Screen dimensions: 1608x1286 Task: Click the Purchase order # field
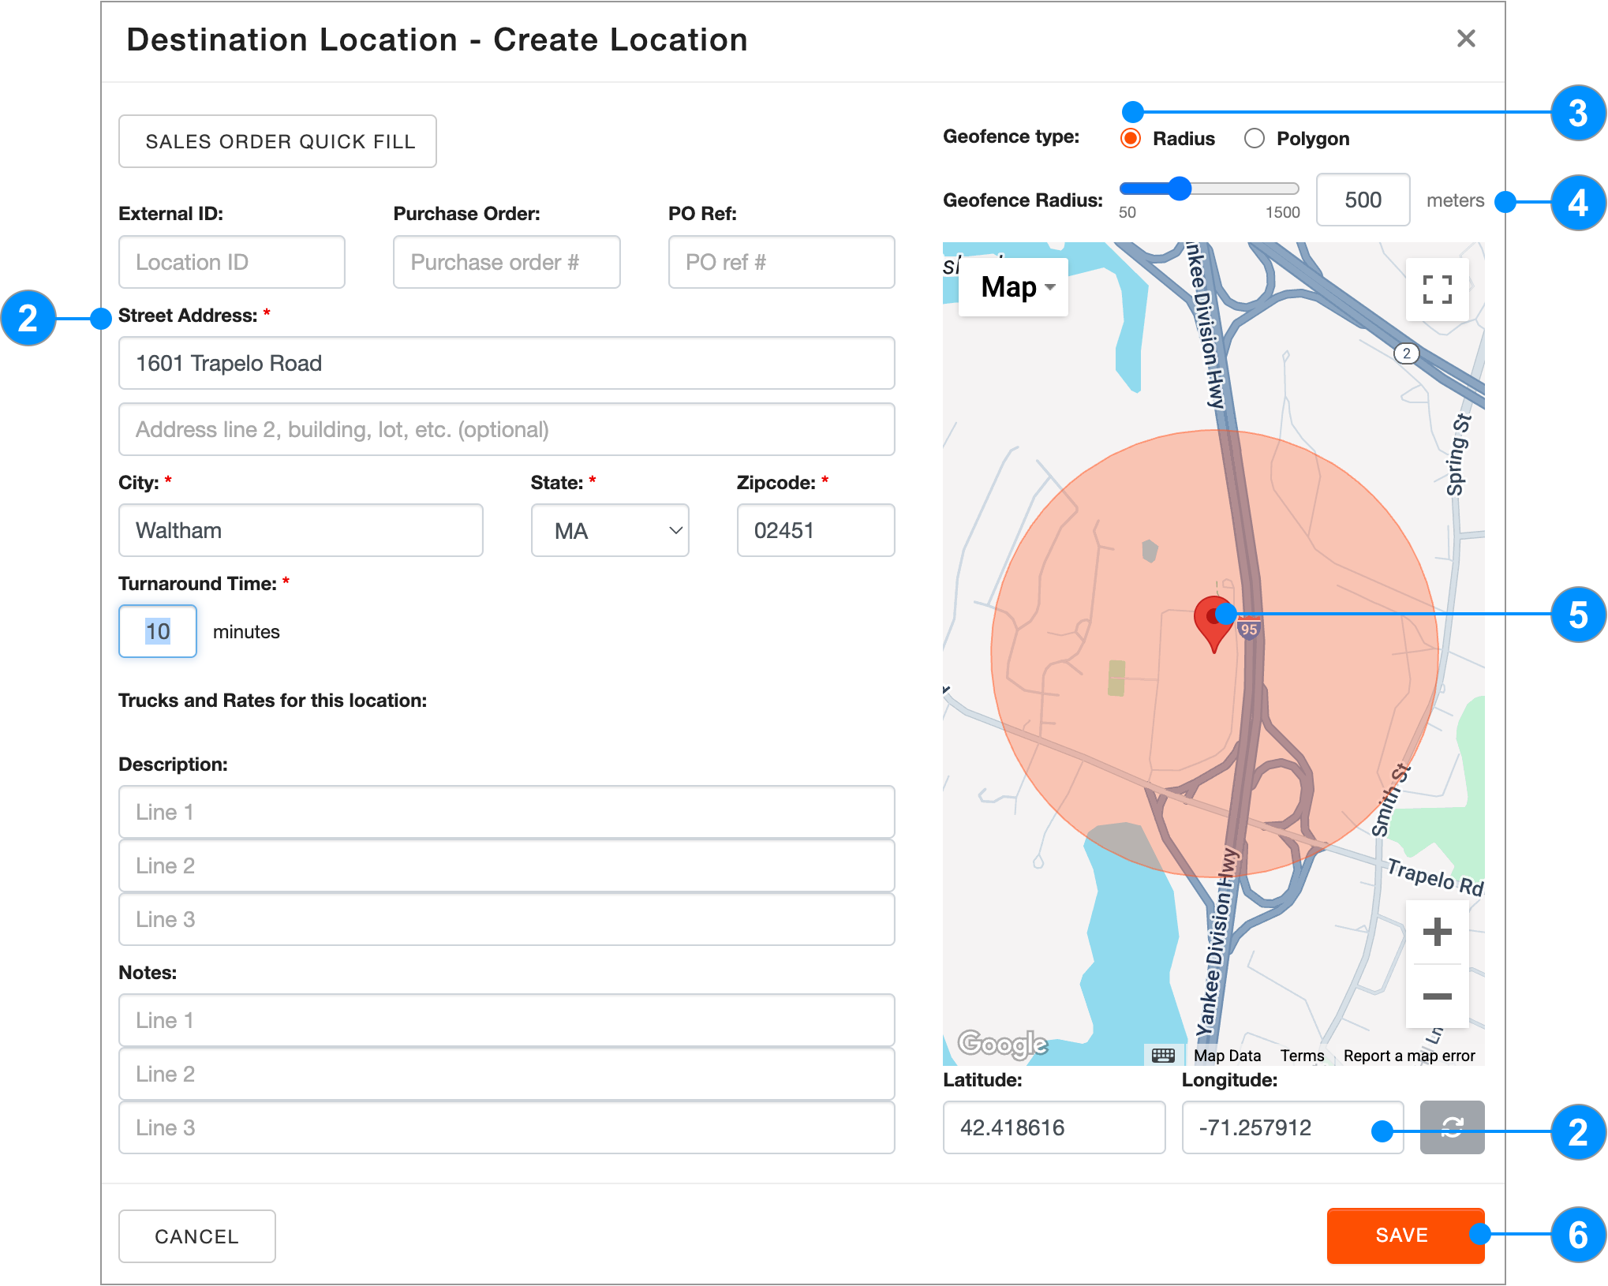507,262
